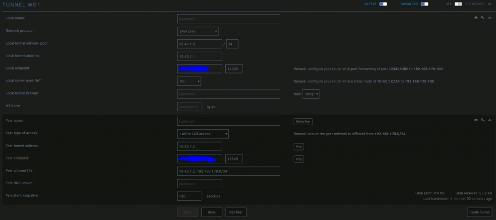Ping the peer tunnel address
This screenshot has width=496, height=220.
click(x=299, y=147)
